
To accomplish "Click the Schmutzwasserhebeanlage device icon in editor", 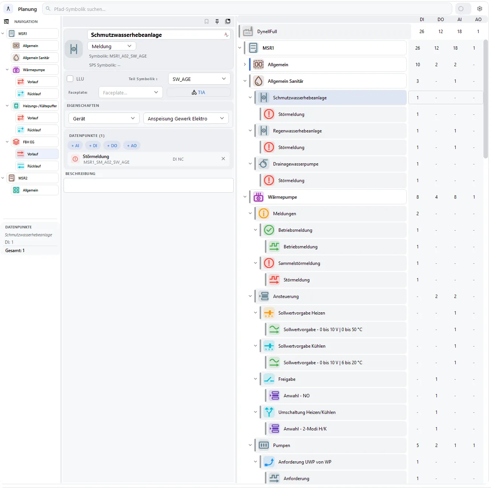I will click(x=74, y=49).
